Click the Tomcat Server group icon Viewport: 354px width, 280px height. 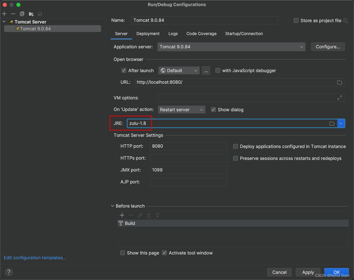coord(11,22)
